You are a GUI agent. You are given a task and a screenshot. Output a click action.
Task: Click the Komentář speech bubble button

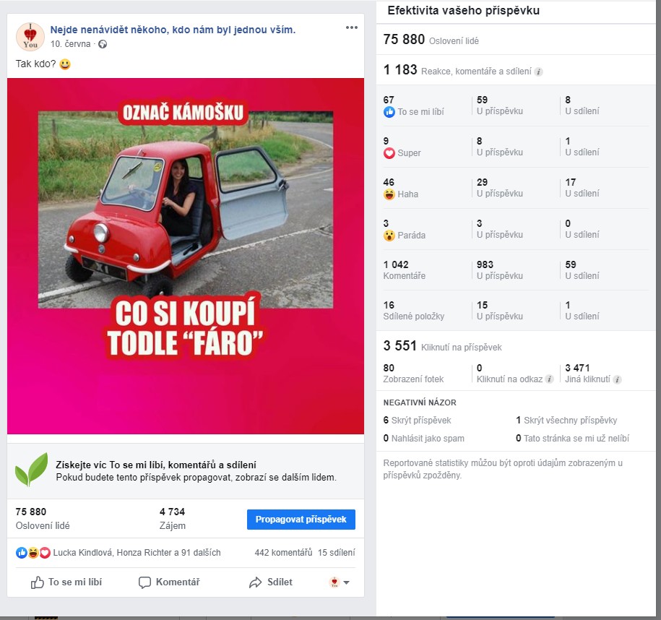click(x=169, y=582)
